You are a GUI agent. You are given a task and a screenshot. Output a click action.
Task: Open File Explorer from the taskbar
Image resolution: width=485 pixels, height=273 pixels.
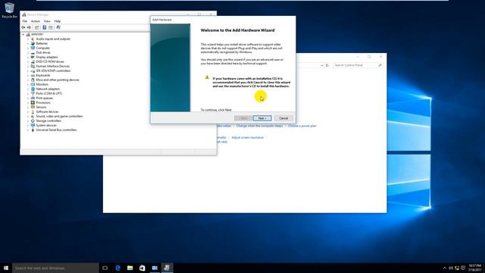[x=130, y=268]
